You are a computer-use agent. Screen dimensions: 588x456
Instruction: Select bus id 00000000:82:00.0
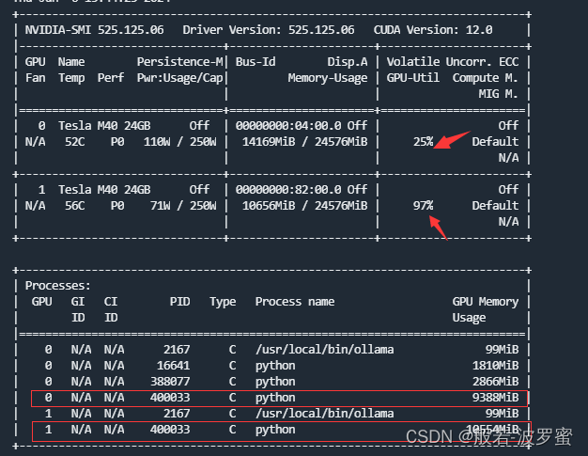click(x=288, y=190)
